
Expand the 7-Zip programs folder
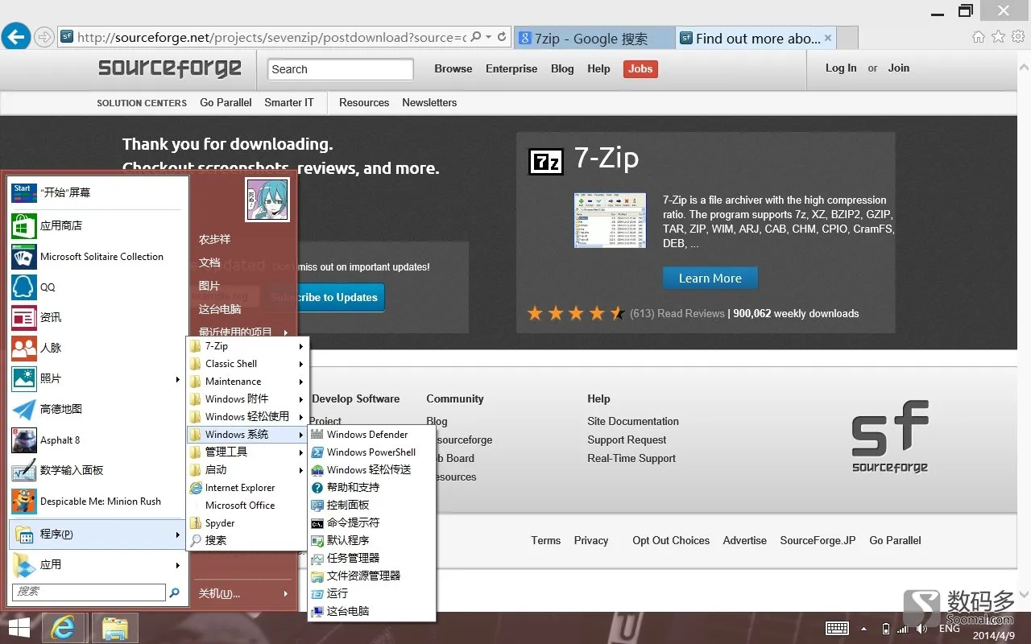246,346
